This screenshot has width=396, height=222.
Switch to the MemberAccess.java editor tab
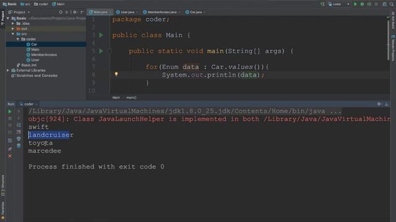161,12
